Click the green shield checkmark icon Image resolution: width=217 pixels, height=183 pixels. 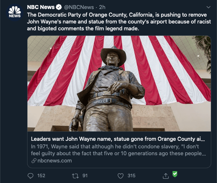175,174
